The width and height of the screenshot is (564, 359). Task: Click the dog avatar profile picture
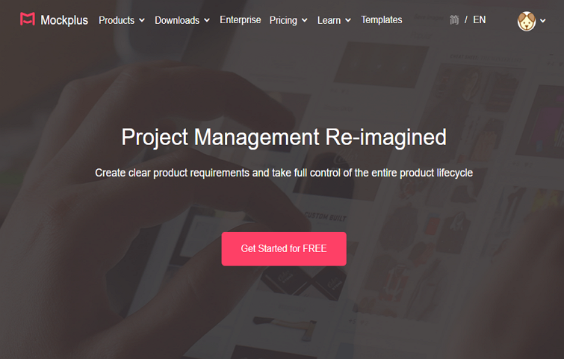tap(526, 21)
